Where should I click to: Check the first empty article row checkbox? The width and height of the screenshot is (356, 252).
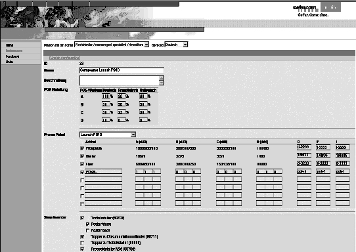(x=82, y=180)
